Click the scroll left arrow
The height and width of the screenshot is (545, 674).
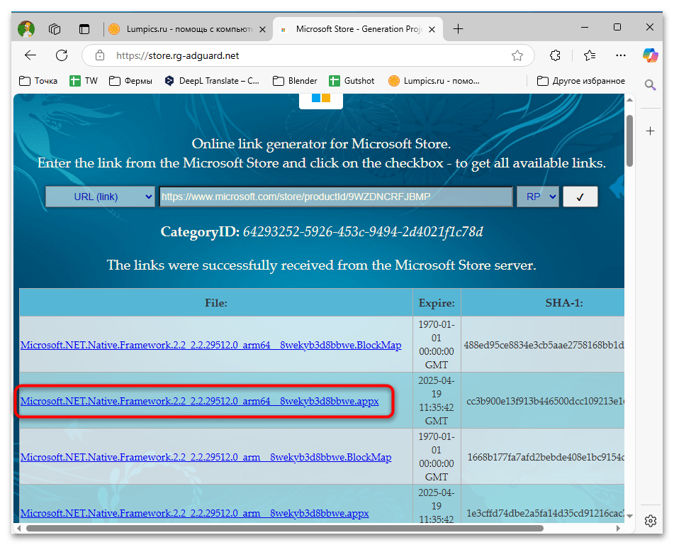coord(18,528)
